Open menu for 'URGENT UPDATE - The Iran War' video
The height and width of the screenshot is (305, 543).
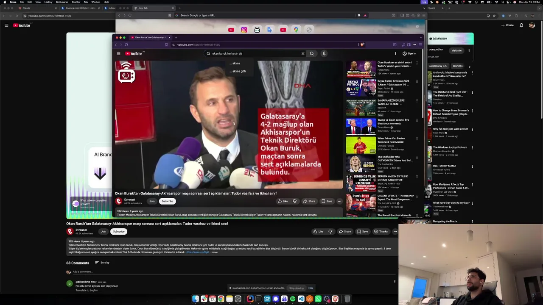(x=417, y=197)
